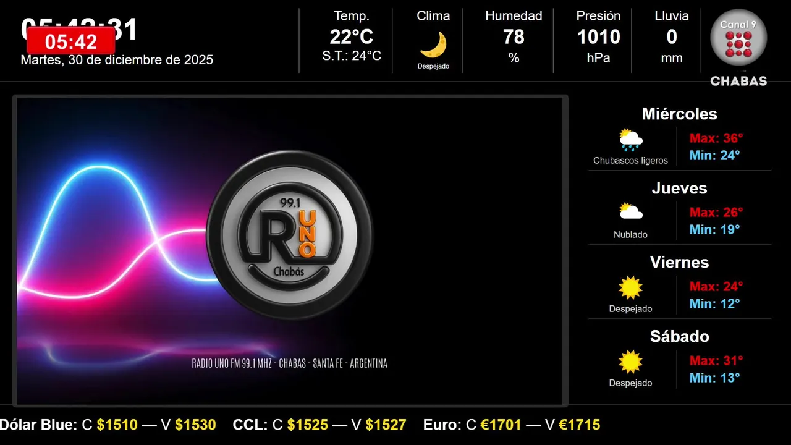Click Sábado sun icon
The height and width of the screenshot is (445, 791).
tap(631, 362)
